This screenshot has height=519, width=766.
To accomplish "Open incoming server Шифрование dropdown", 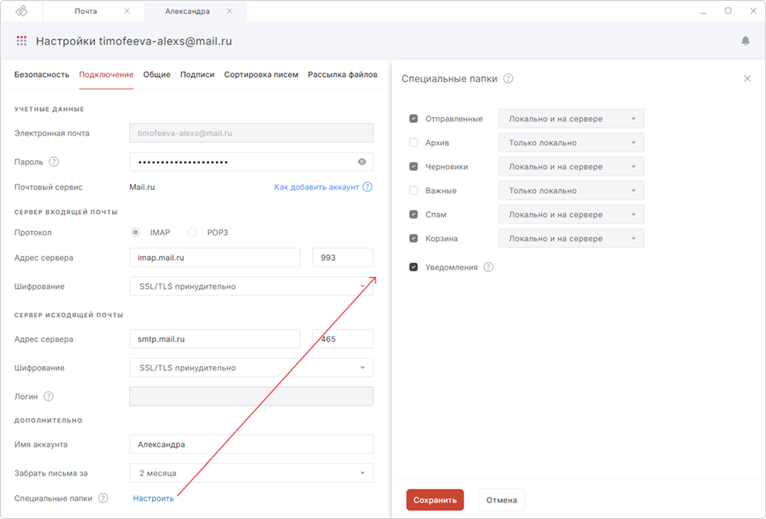I will (x=251, y=286).
